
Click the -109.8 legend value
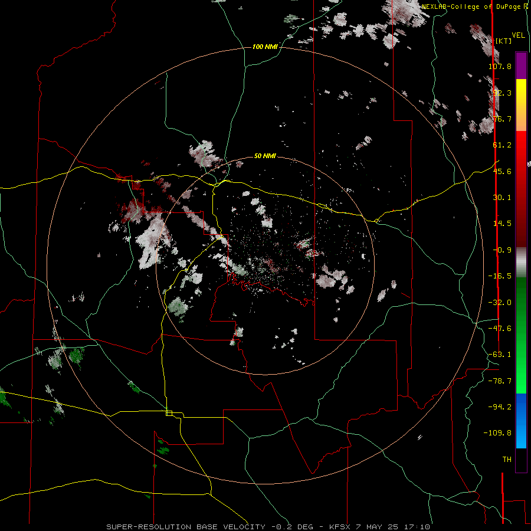pos(497,433)
